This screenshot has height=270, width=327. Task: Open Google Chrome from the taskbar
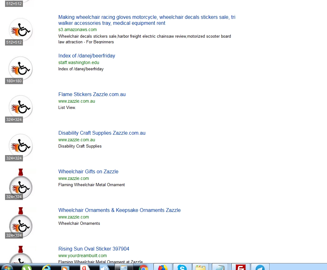click(x=143, y=267)
